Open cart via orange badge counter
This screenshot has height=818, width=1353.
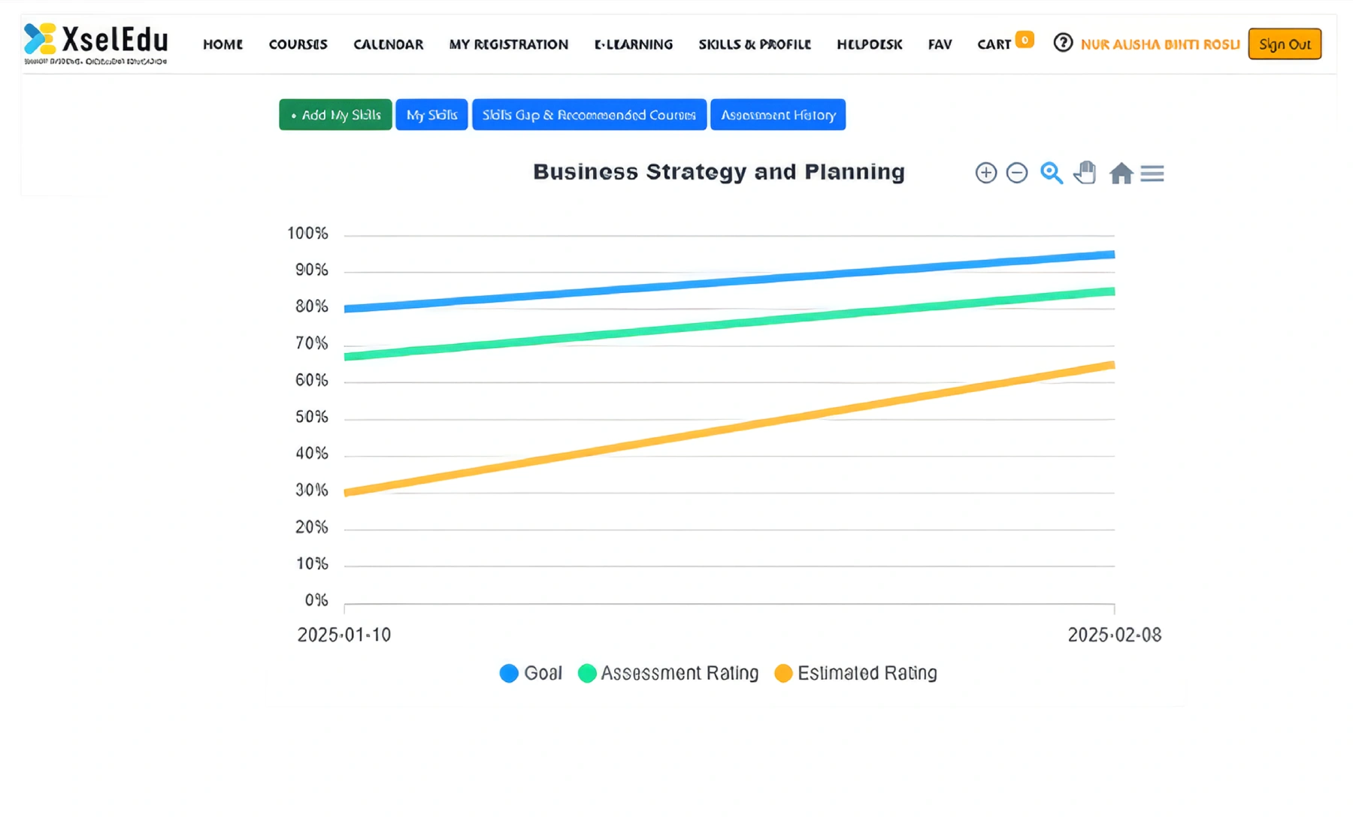tap(1024, 40)
